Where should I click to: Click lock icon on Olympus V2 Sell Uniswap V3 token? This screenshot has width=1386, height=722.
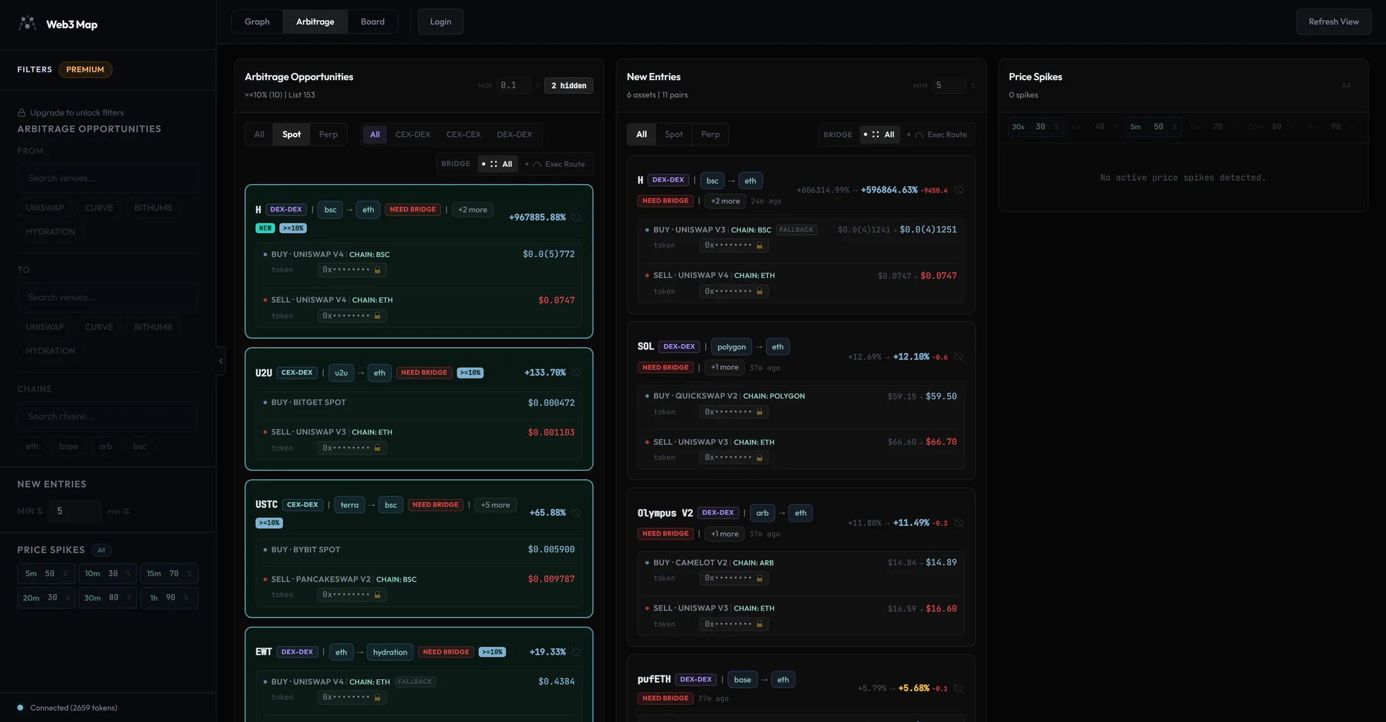(x=759, y=624)
